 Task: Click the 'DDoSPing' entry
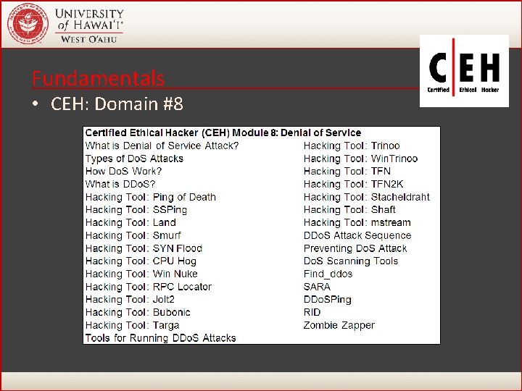328,300
